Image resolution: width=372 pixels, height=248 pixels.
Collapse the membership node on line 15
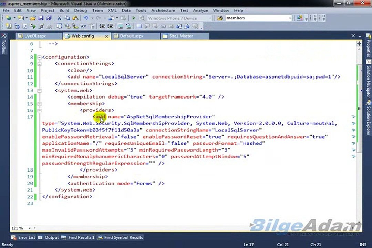click(x=39, y=104)
